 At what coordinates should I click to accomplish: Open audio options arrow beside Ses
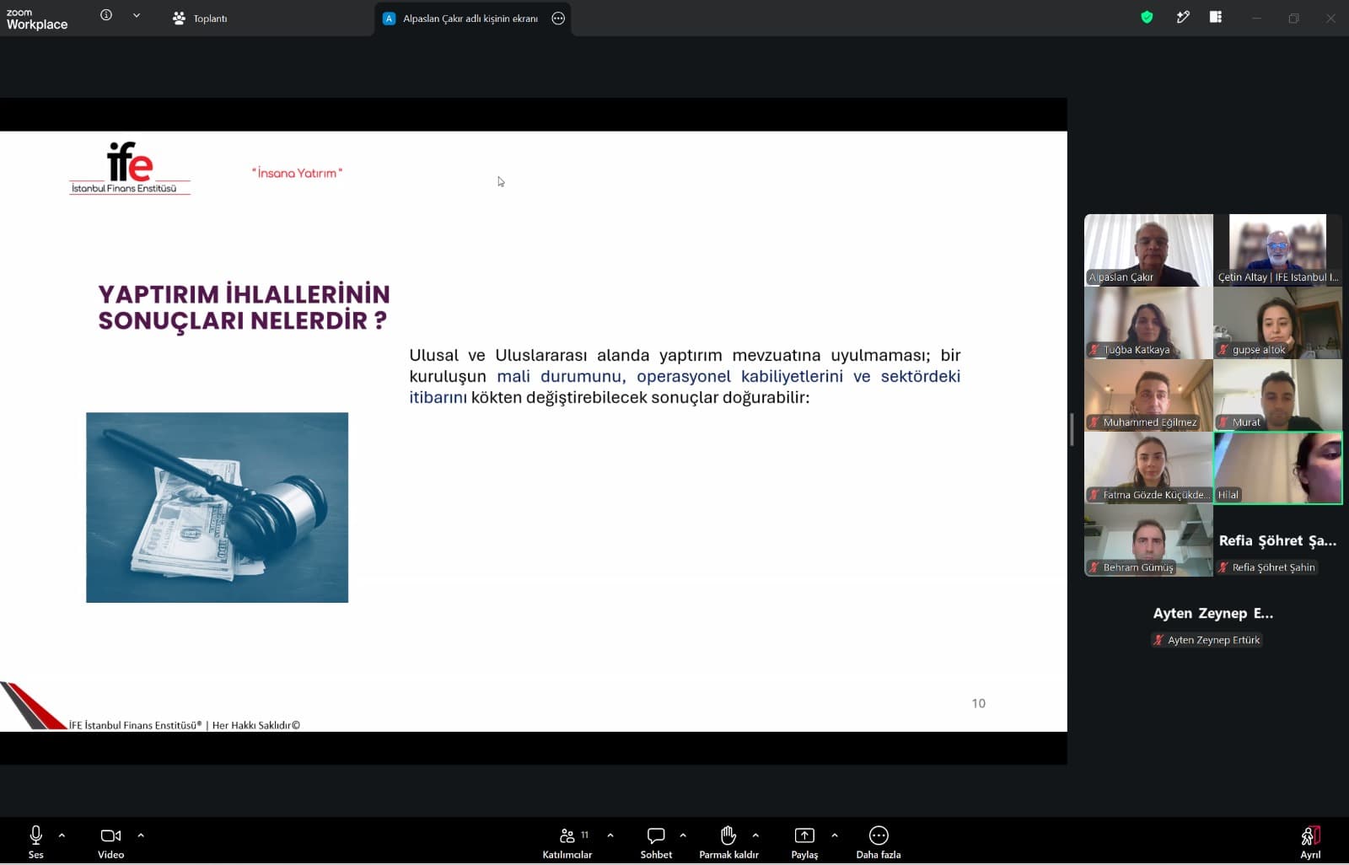62,835
